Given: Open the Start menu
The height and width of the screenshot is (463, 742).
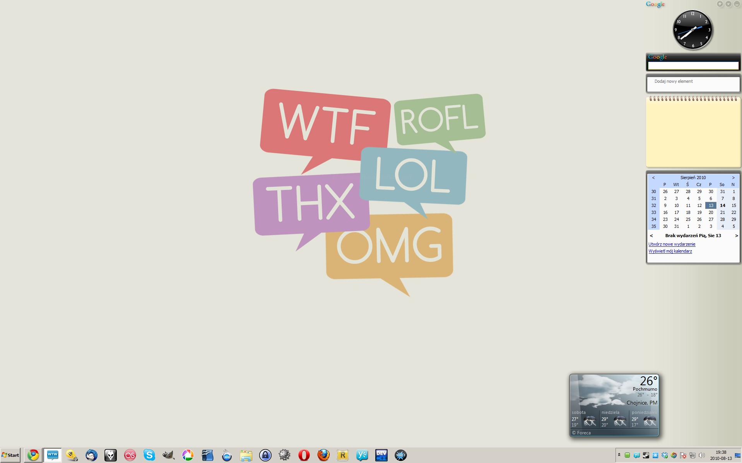Looking at the screenshot, I should [x=10, y=455].
